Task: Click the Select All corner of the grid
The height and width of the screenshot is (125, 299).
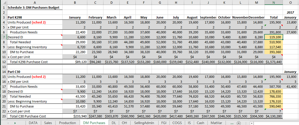Action: click(3, 2)
